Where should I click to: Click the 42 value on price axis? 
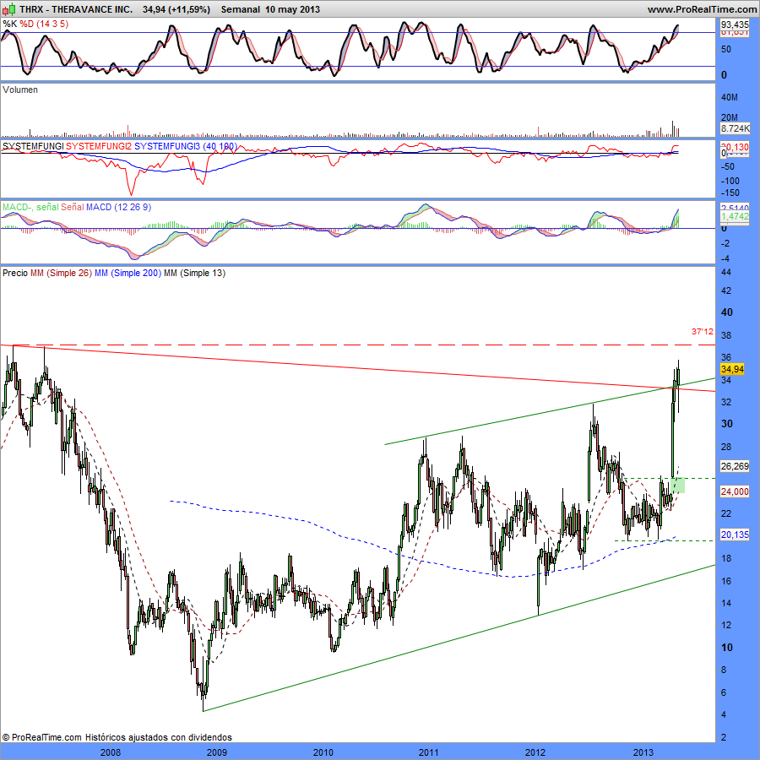coord(726,290)
